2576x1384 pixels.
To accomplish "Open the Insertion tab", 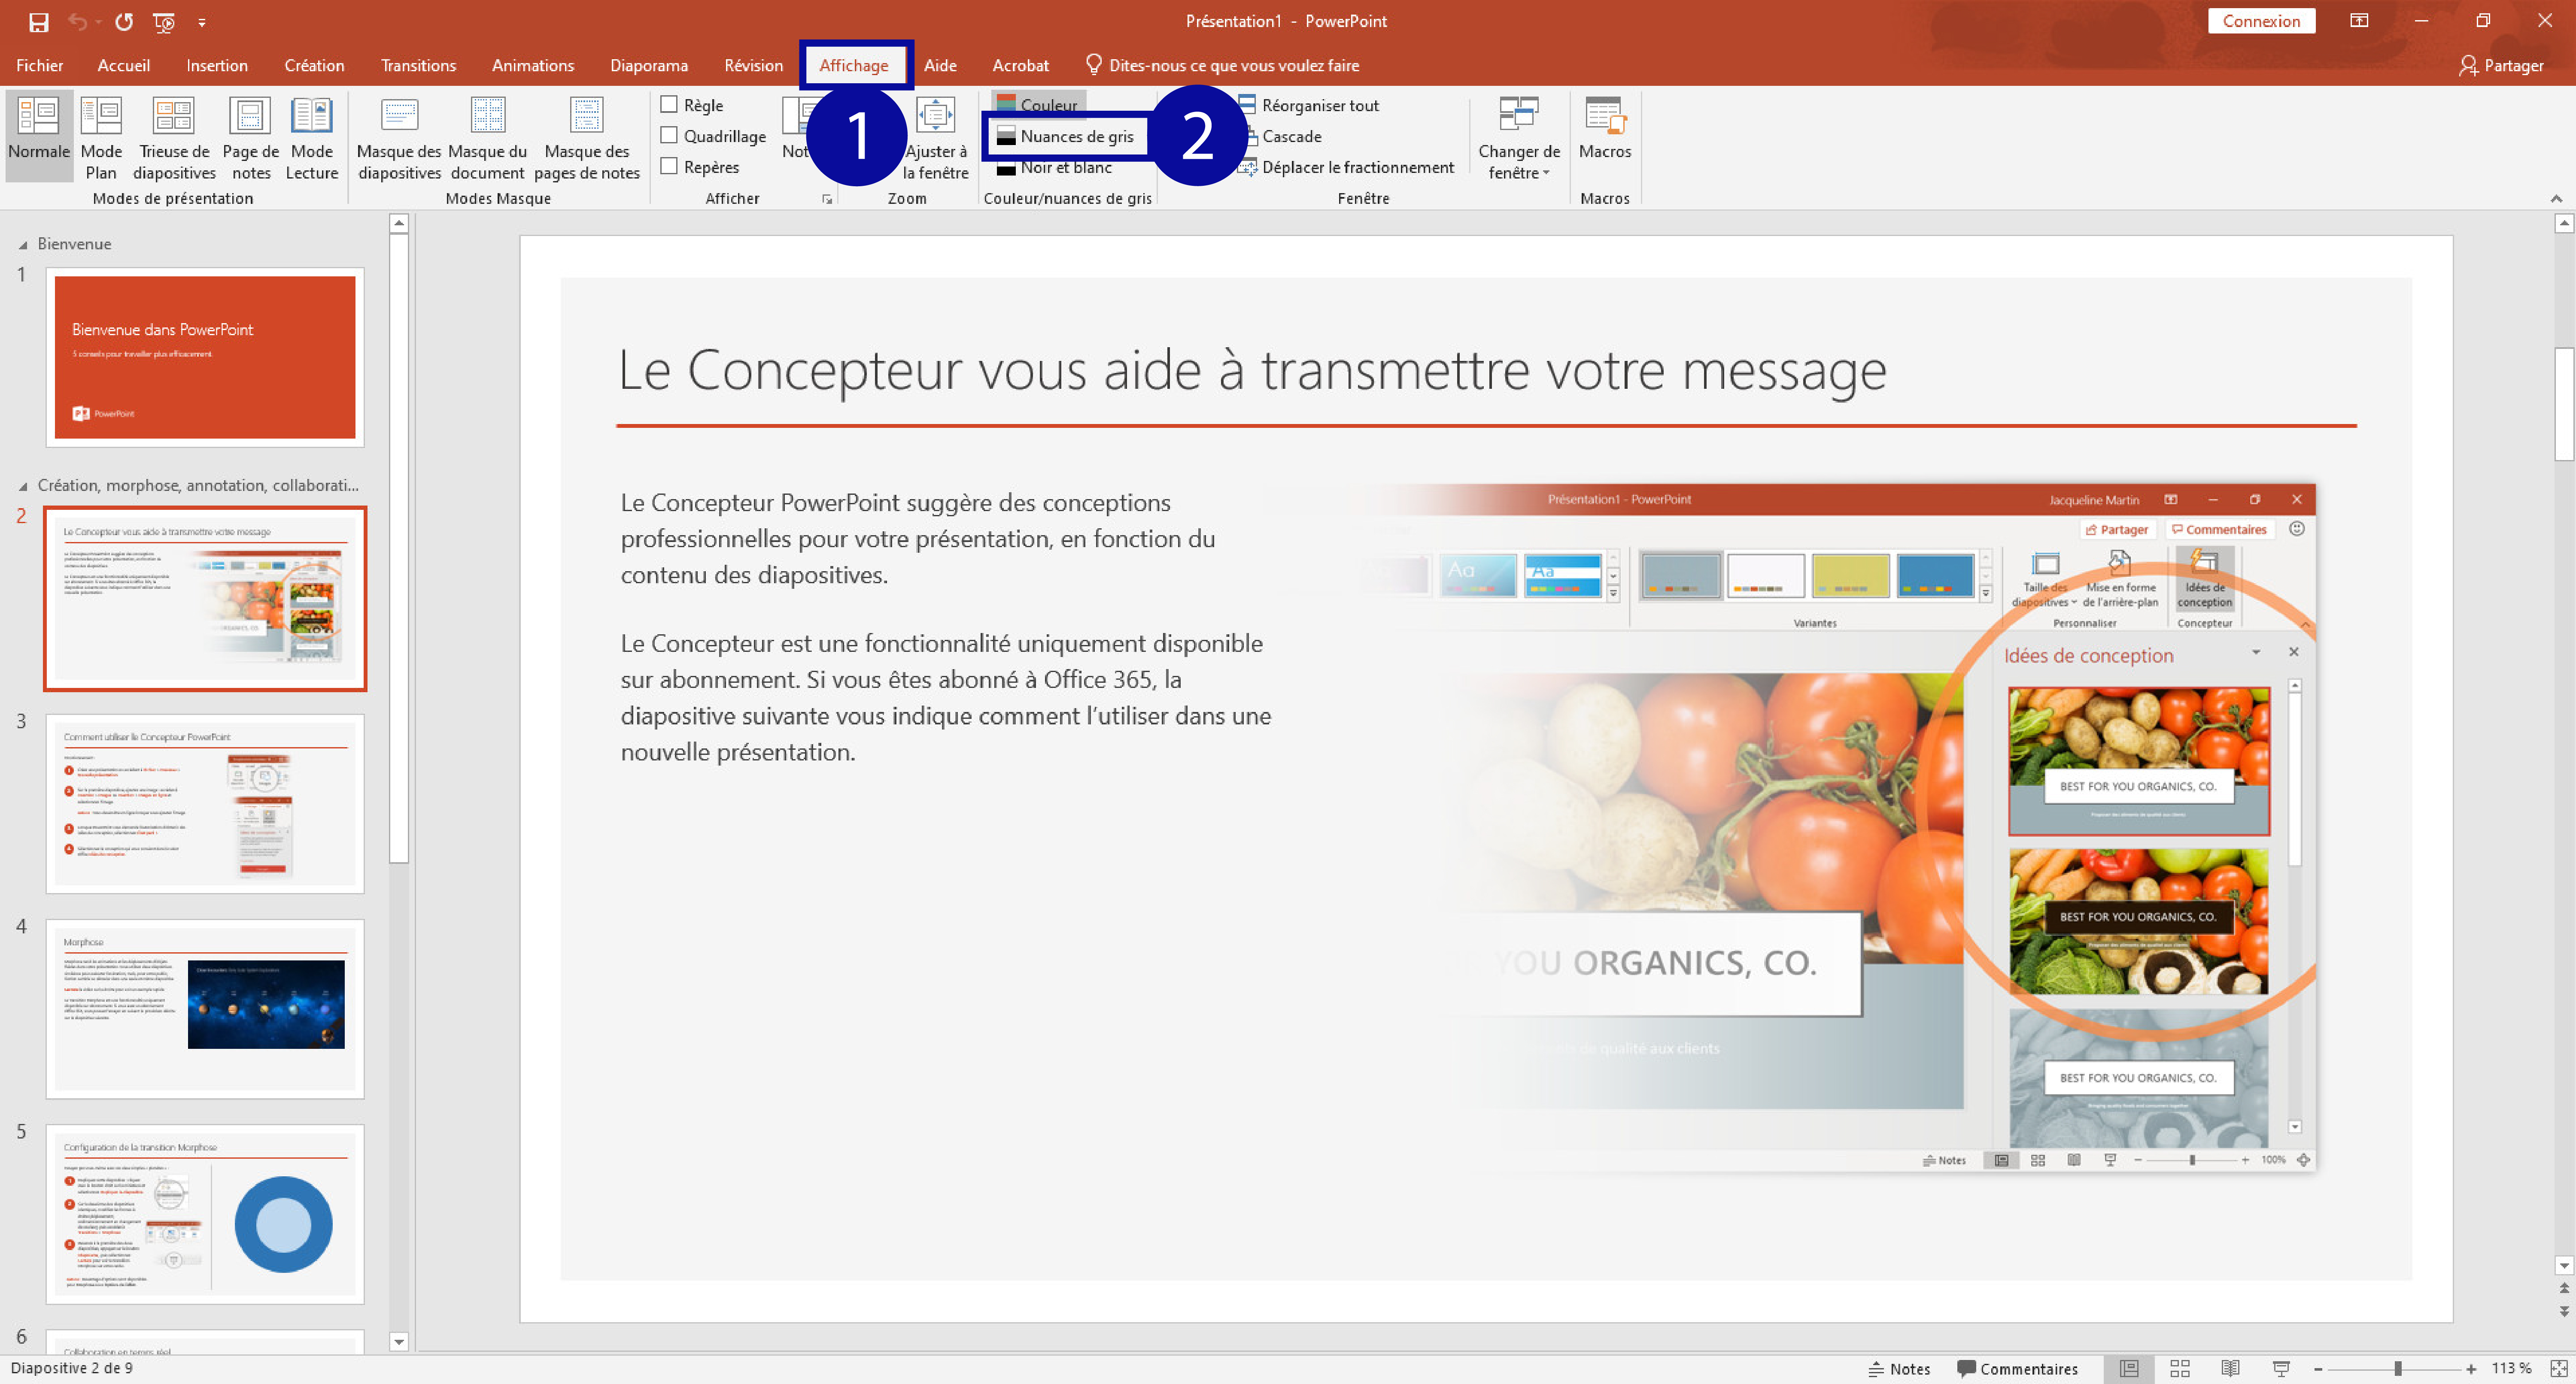I will [x=216, y=65].
